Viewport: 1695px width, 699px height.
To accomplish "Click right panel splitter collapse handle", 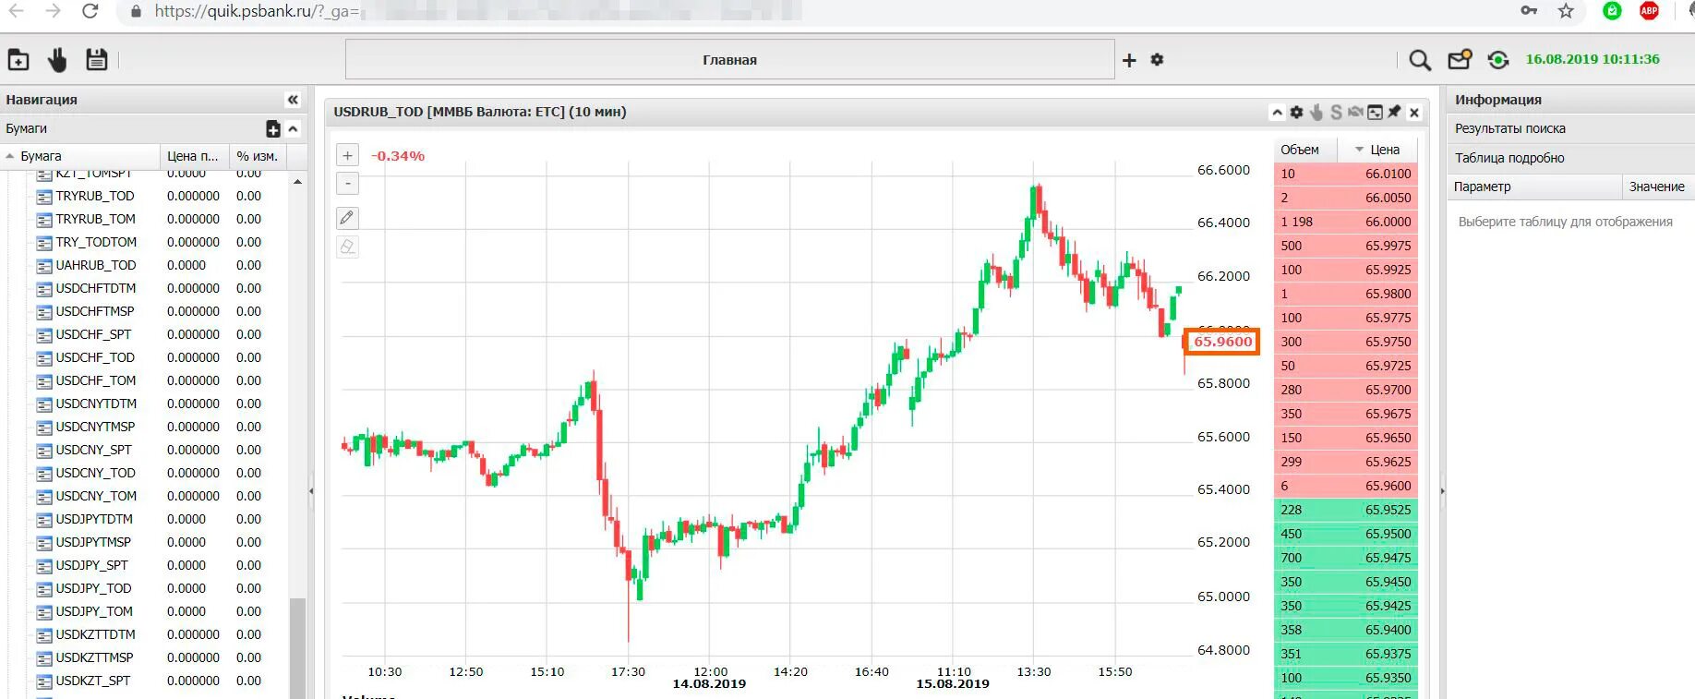I will 1442,491.
